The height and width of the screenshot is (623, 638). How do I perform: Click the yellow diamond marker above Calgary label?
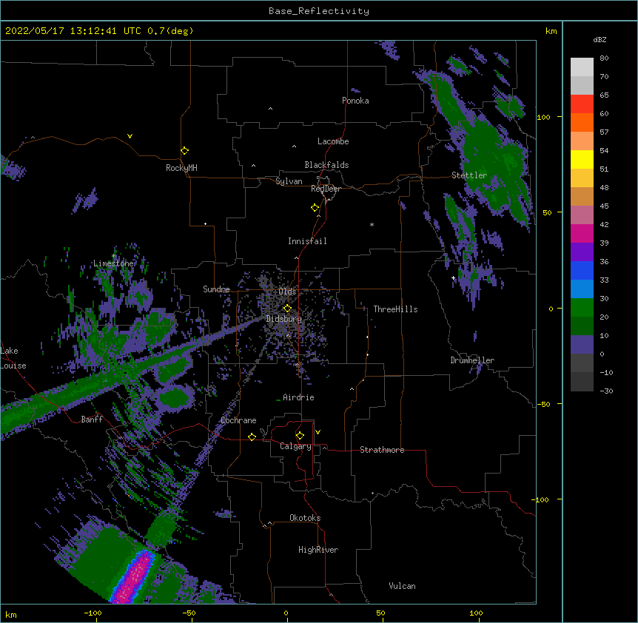tap(300, 436)
